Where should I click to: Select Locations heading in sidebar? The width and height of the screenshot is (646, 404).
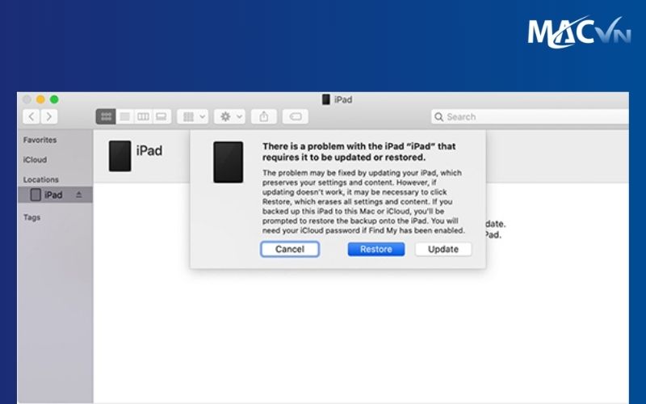point(41,179)
